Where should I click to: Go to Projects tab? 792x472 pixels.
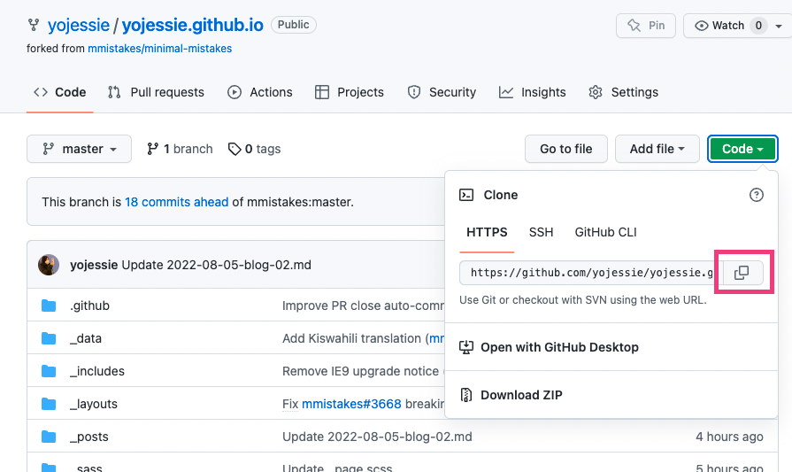coord(350,92)
